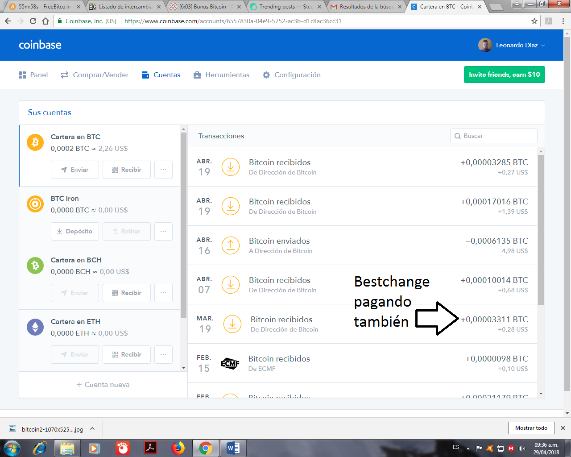Click inside the Buscar search field
Image resolution: width=571 pixels, height=457 pixels.
(x=493, y=136)
